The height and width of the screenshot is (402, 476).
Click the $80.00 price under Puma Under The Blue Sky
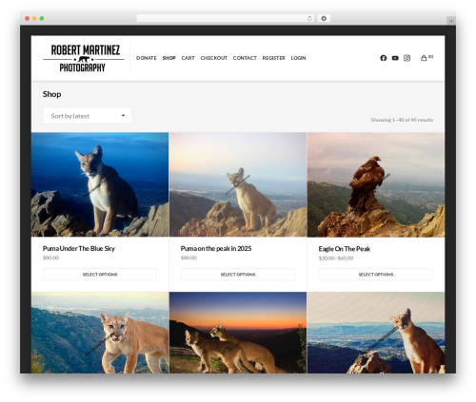[50, 258]
